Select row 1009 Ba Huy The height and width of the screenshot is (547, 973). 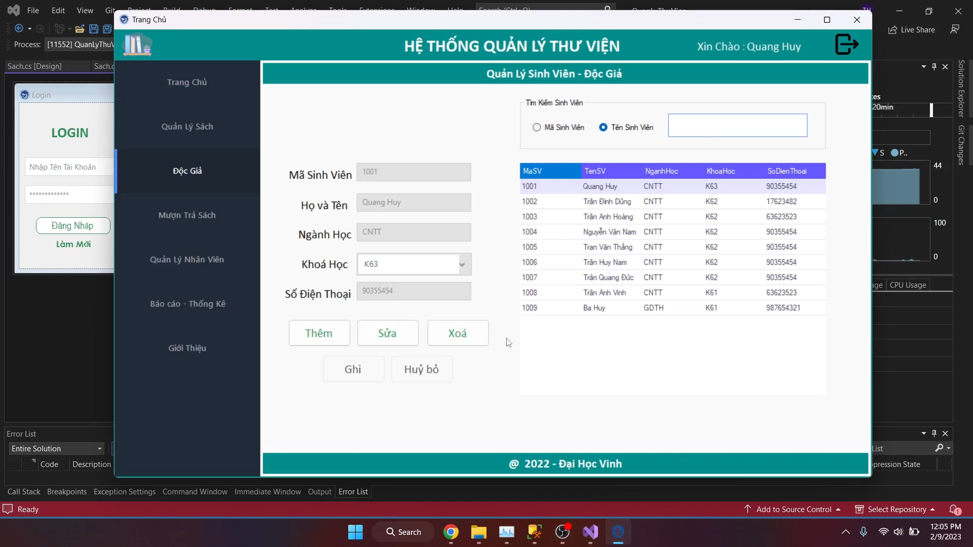click(x=672, y=308)
